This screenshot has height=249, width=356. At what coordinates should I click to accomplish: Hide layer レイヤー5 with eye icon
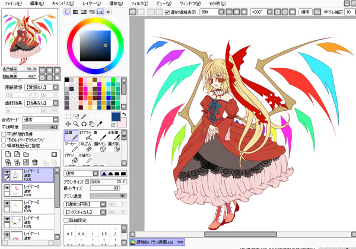pos(7,203)
